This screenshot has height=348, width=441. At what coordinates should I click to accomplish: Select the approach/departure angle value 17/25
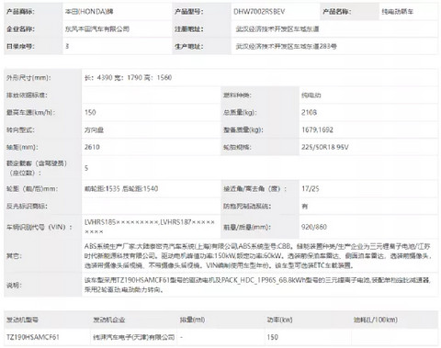tap(311, 189)
